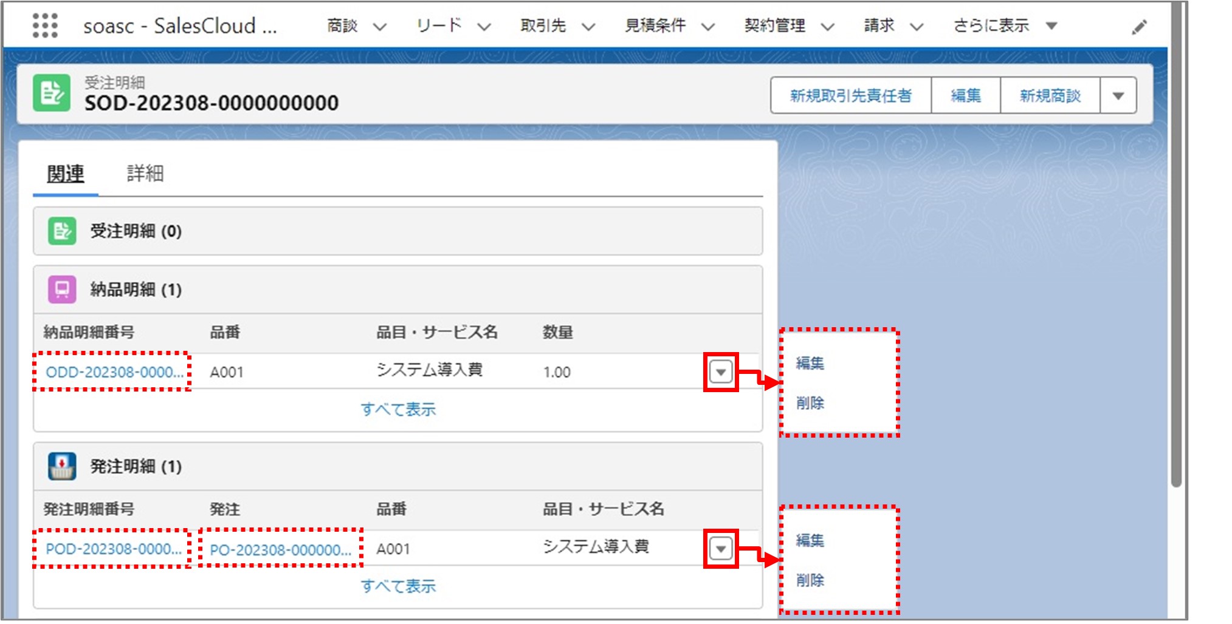Viewport: 1232px width, 624px height.
Task: Click the 1.00 quantity cell
Action: pyautogui.click(x=557, y=372)
